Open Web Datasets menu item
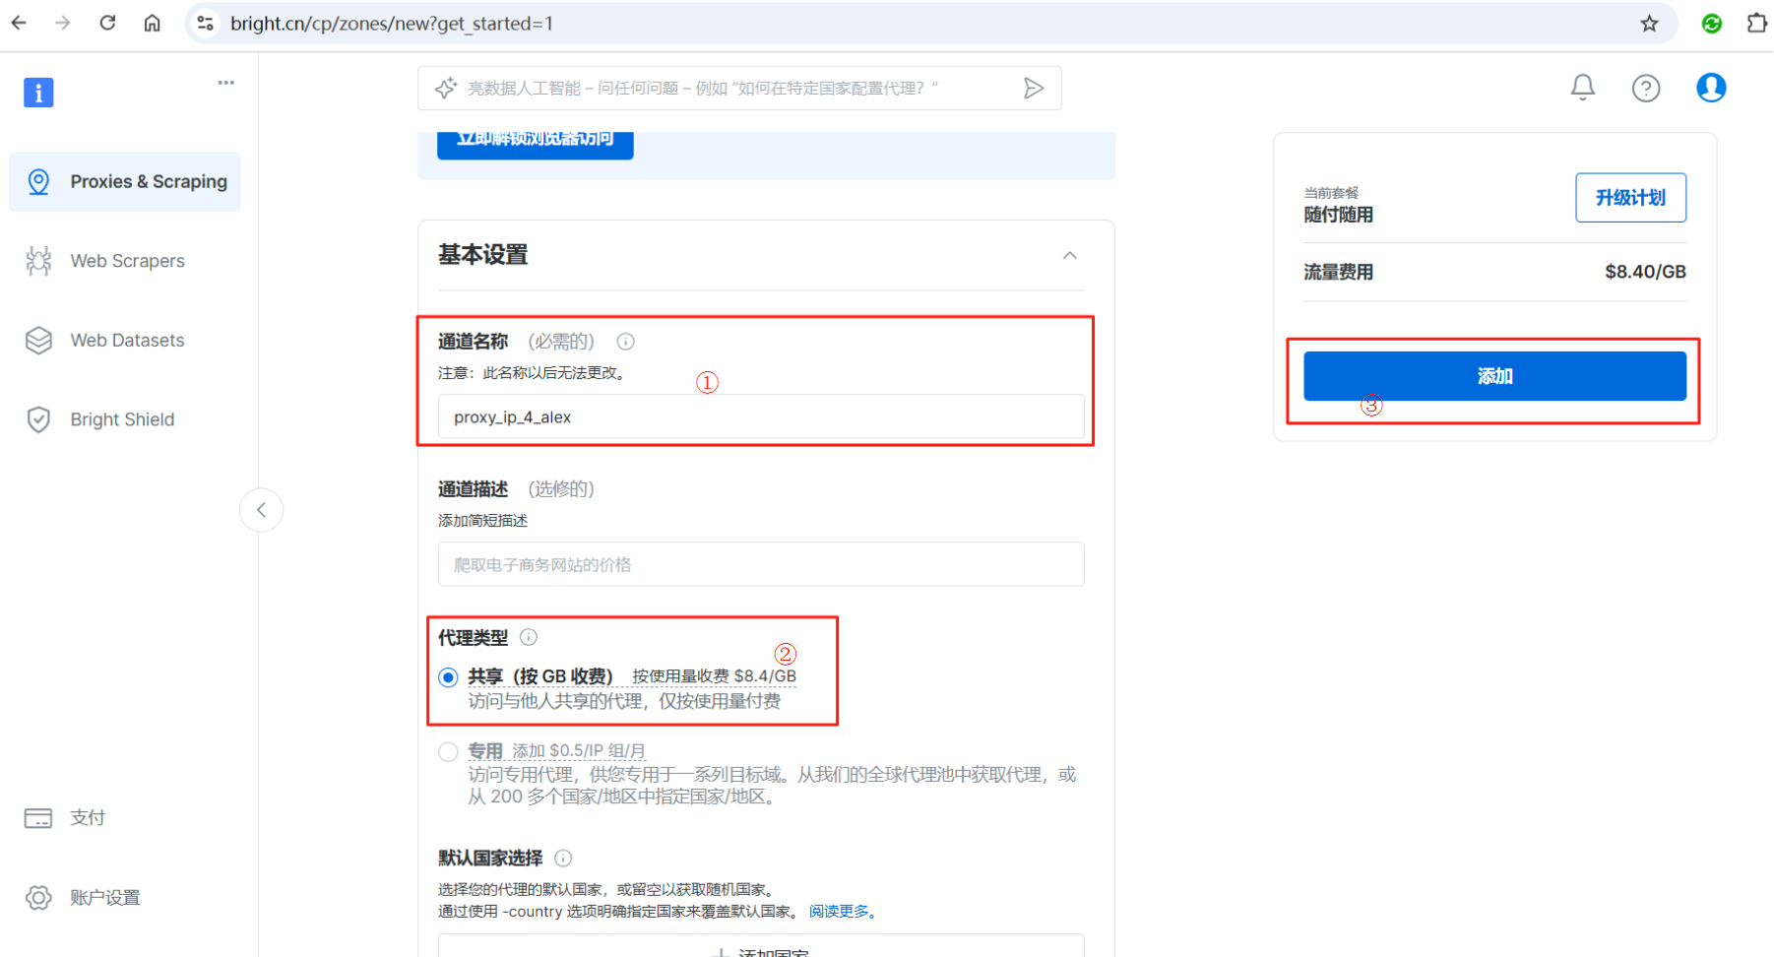This screenshot has height=957, width=1774. point(125,341)
